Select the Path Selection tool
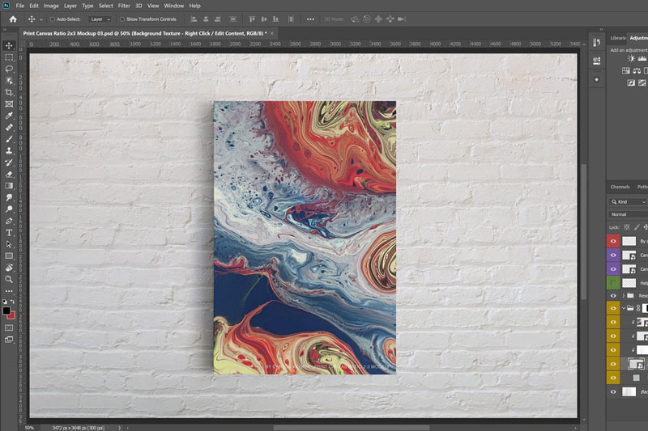 point(9,244)
